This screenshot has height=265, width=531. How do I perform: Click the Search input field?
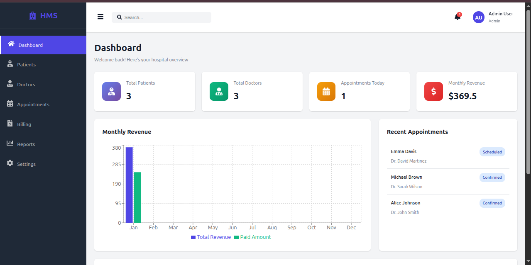pos(162,17)
